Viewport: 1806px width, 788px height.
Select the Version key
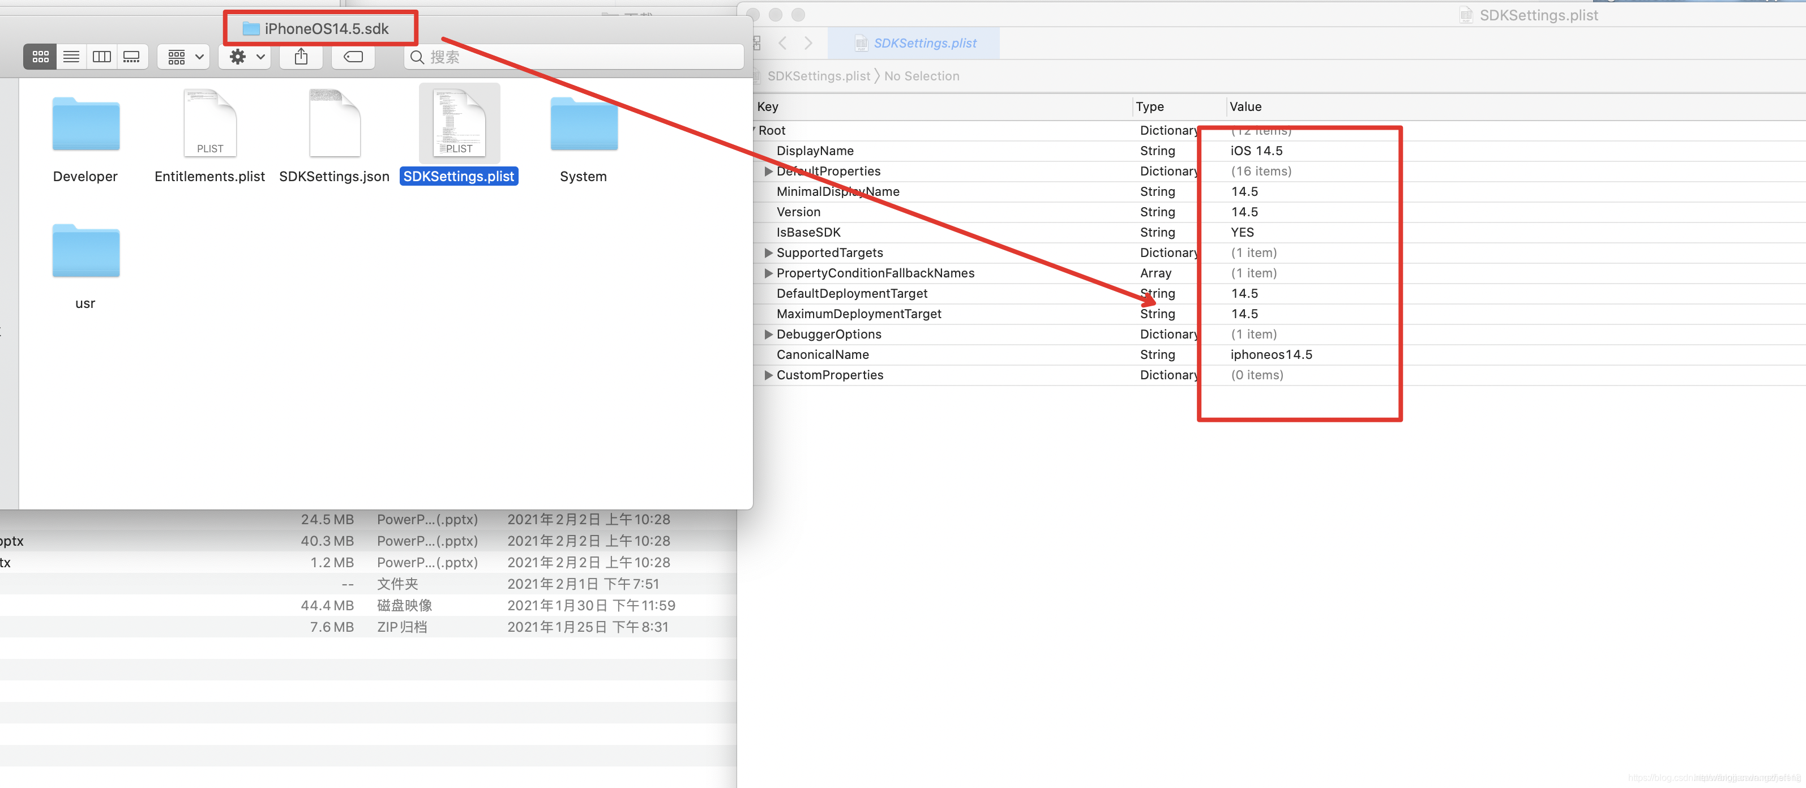tap(798, 212)
